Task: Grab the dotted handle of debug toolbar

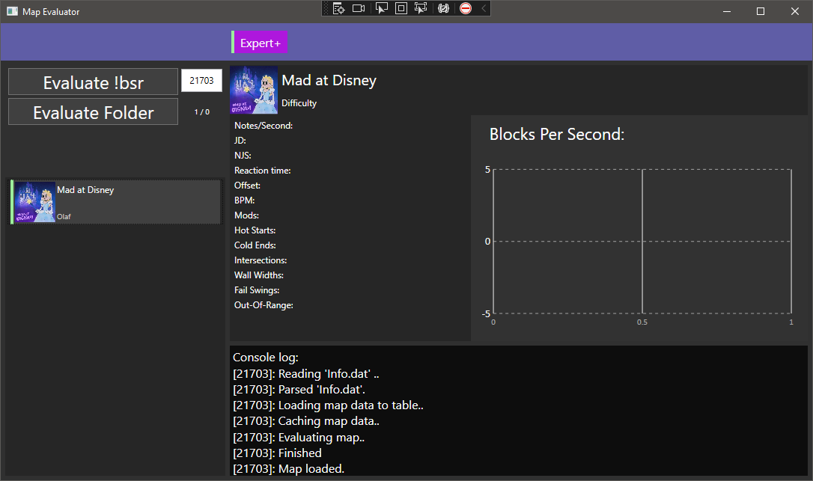Action: click(x=326, y=8)
